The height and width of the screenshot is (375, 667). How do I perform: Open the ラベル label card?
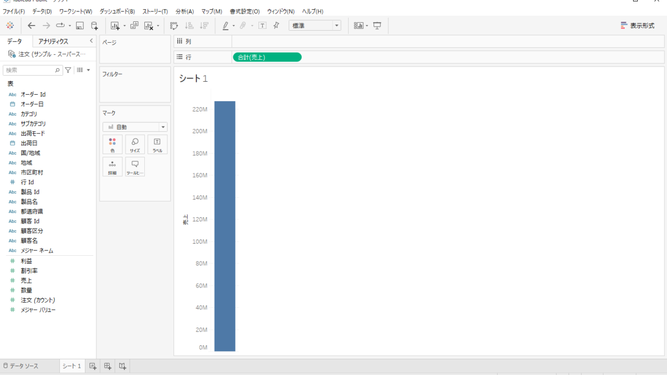point(157,144)
